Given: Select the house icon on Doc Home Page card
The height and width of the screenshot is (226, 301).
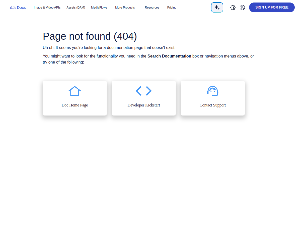Looking at the screenshot, I should [x=75, y=91].
